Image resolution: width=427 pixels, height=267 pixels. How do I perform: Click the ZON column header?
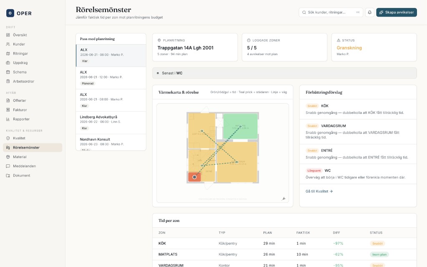[x=162, y=233]
